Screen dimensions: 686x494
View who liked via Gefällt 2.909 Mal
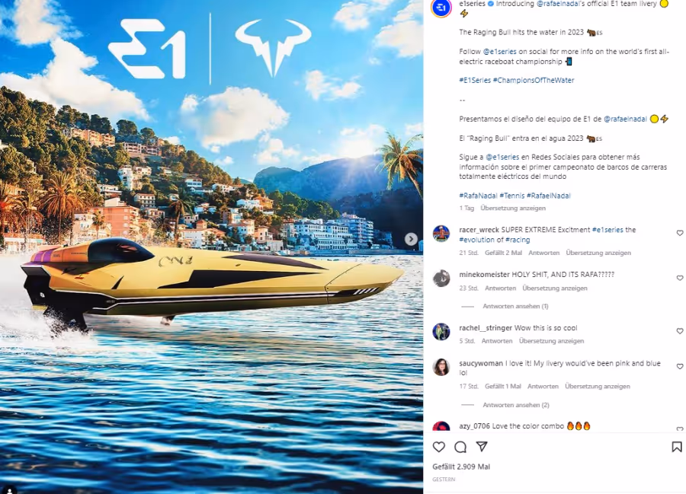[461, 467]
